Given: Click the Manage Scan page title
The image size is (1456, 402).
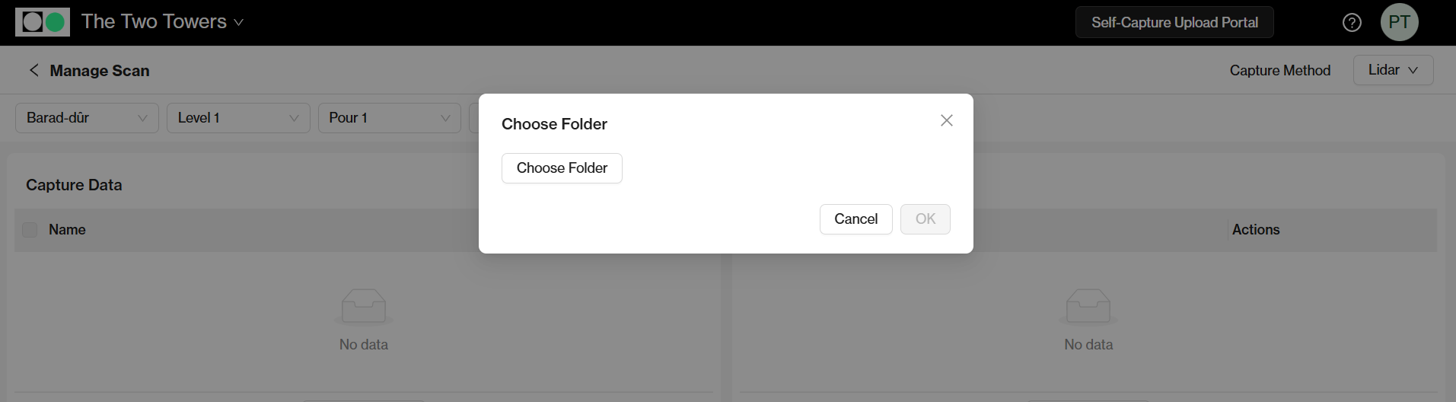Looking at the screenshot, I should (100, 71).
